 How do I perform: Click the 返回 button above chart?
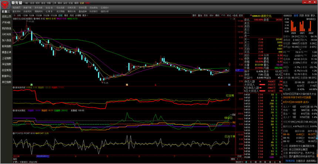(x=241, y=16)
